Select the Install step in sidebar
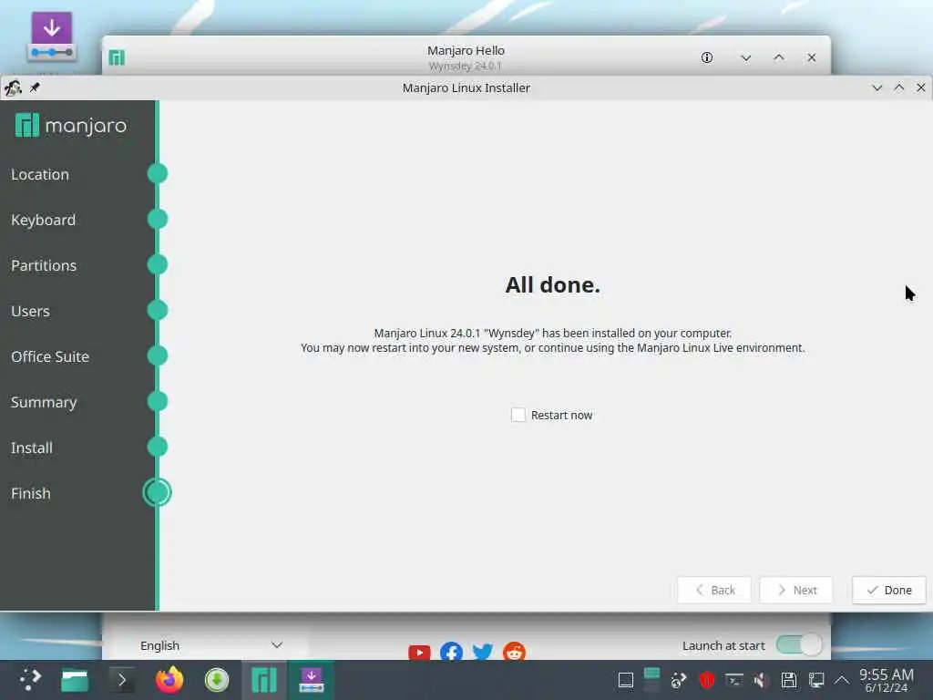 [32, 448]
